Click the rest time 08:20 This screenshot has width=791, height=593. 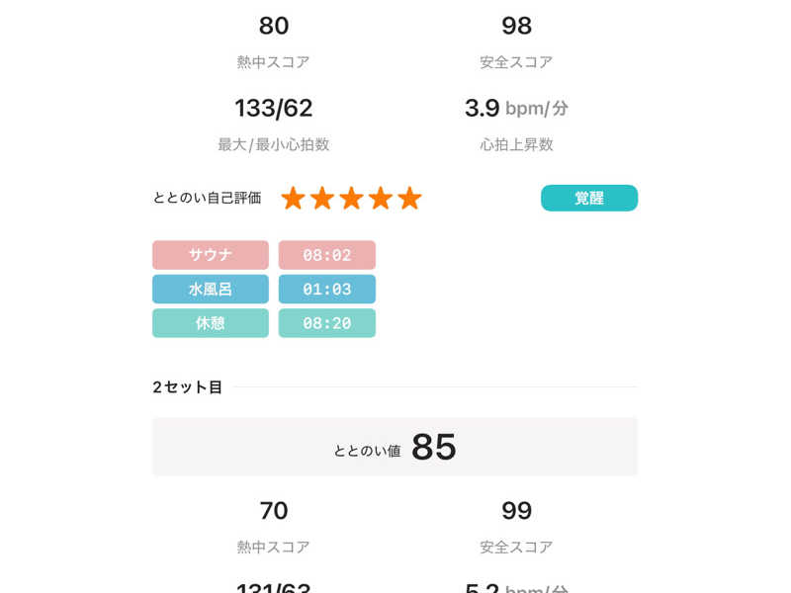point(327,323)
